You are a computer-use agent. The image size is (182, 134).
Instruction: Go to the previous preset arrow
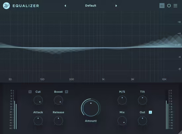[x=65, y=6]
